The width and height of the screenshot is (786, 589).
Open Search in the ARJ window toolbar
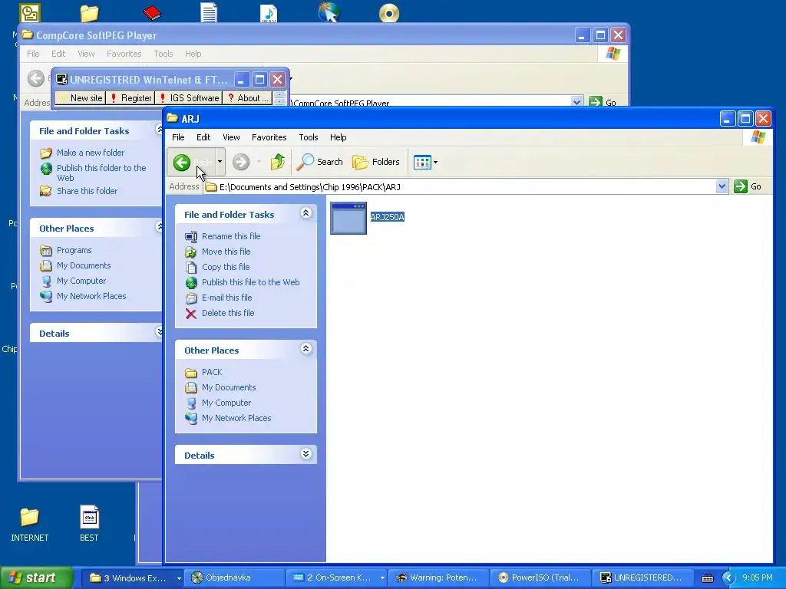320,162
